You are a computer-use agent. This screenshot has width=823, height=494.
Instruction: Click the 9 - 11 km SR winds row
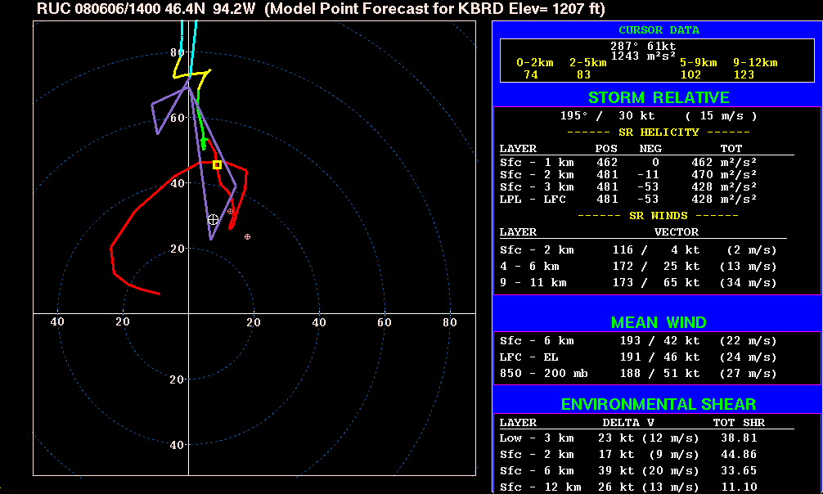pos(638,283)
